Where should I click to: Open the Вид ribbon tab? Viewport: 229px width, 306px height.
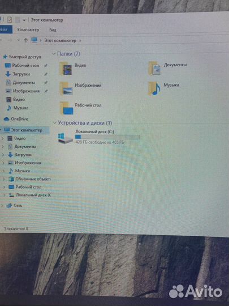click(53, 30)
